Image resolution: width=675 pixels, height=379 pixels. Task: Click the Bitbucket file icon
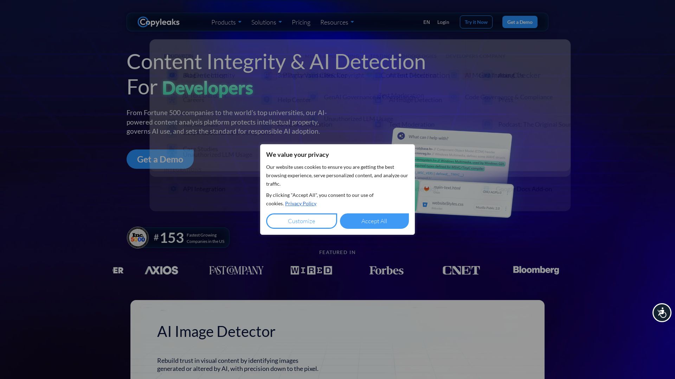[x=425, y=205]
